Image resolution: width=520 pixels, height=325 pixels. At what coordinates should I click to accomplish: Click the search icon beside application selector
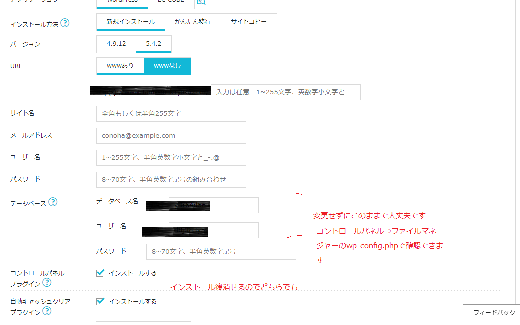coord(201,2)
